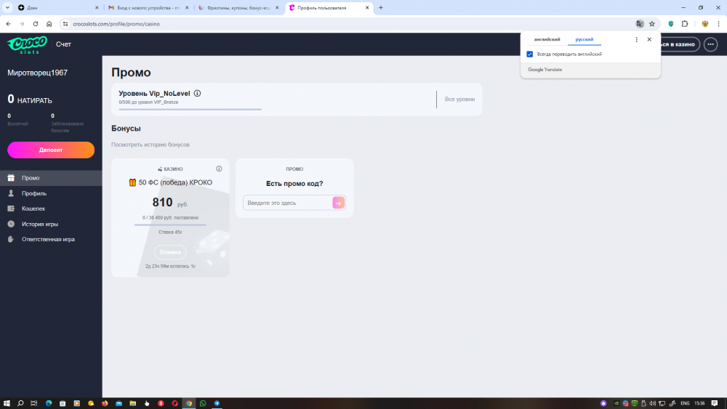Bookmark this page with star icon

point(652,23)
